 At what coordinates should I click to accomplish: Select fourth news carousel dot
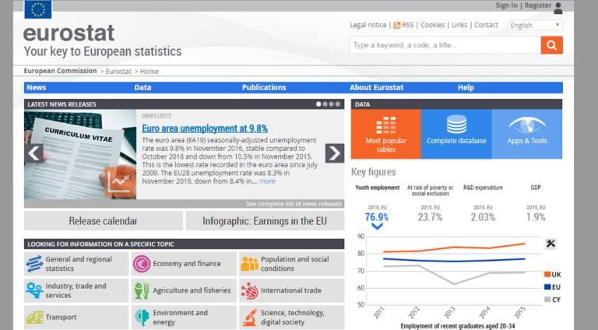337,104
